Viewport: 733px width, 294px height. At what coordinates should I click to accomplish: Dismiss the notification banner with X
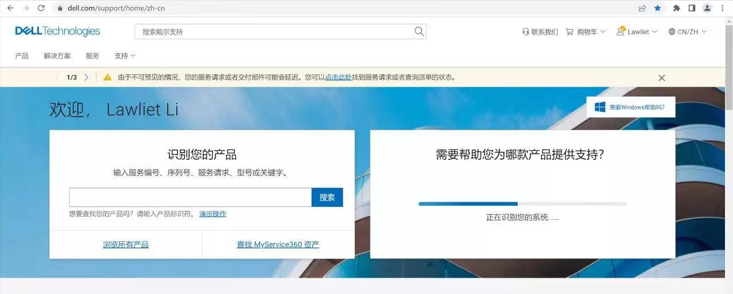(x=661, y=78)
